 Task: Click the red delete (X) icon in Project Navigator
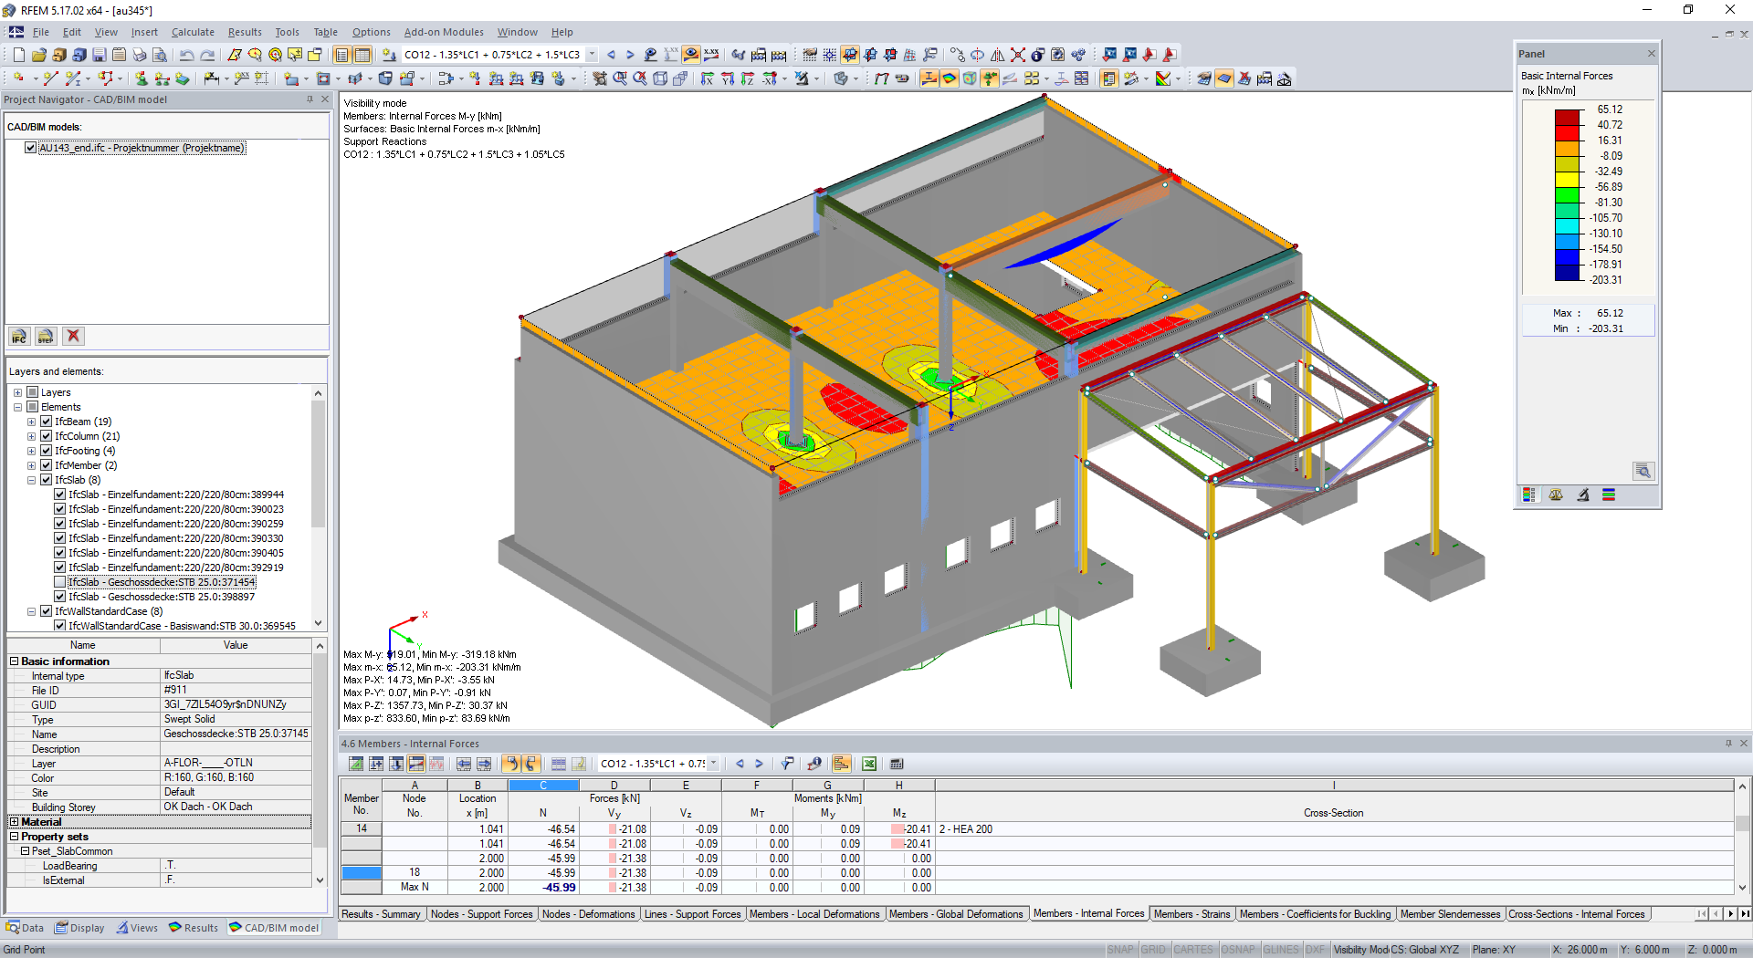tap(73, 337)
